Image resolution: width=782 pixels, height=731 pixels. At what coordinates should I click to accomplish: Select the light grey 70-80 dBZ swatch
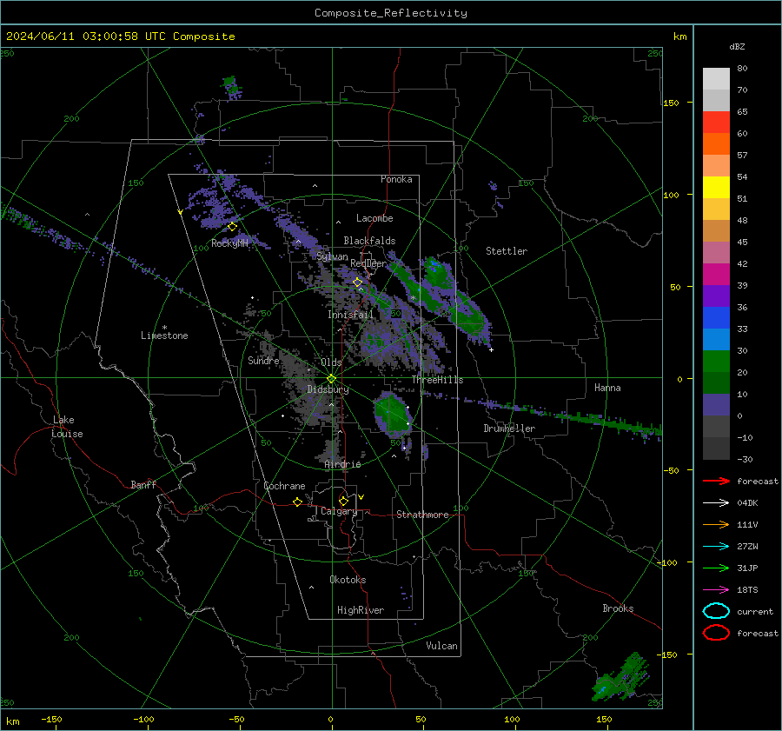point(716,79)
